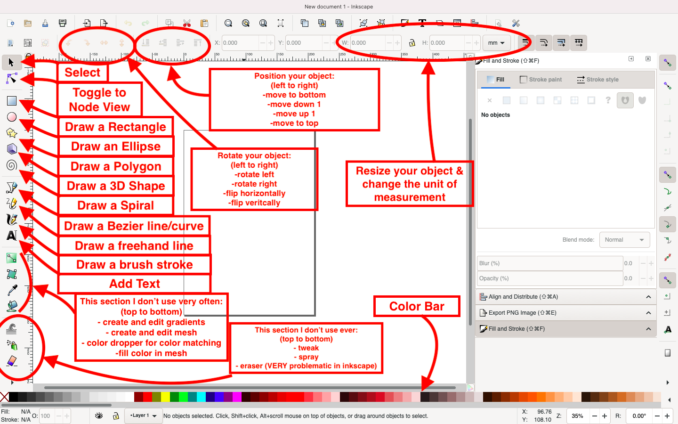Click the canvas horizontal scrollbar

pyautogui.click(x=250, y=388)
